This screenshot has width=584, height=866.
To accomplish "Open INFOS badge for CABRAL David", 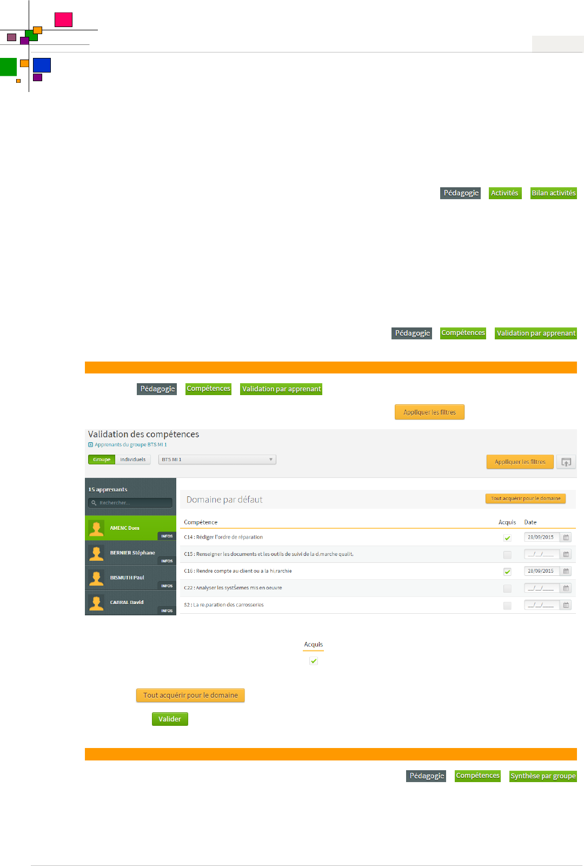I will pyautogui.click(x=167, y=611).
